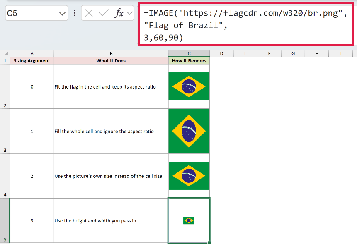
Task: Click the fill handle of cell C5
Action: pyautogui.click(x=209, y=243)
